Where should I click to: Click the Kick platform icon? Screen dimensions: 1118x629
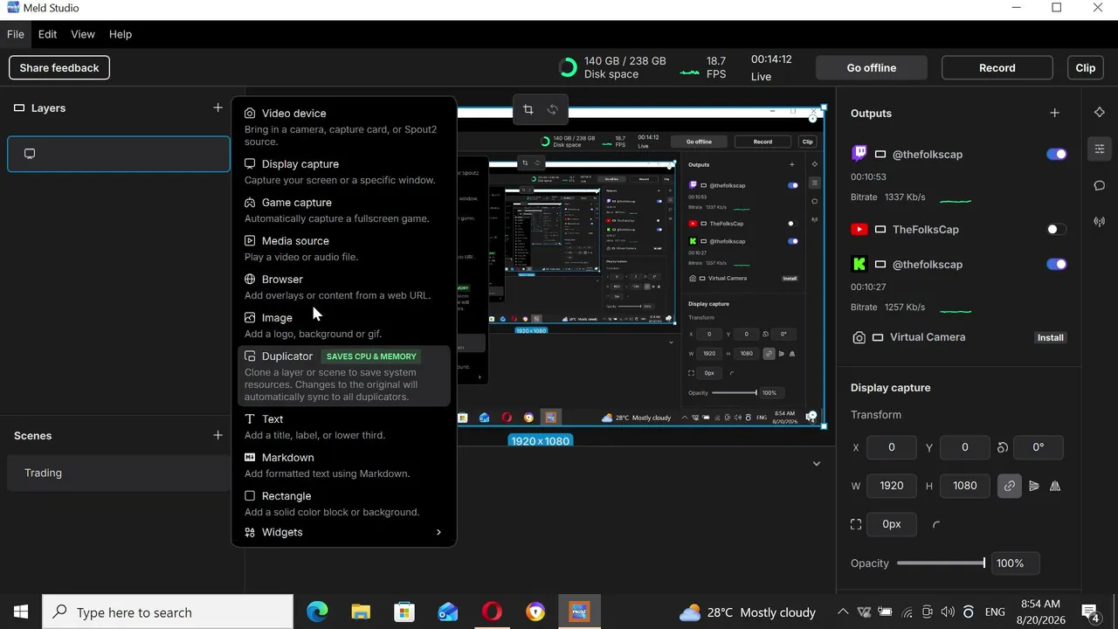coord(859,264)
